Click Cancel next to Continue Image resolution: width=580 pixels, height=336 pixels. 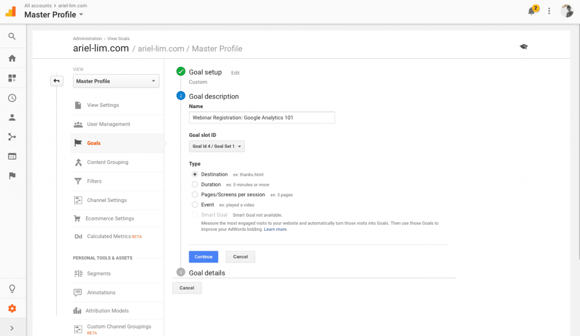click(240, 257)
